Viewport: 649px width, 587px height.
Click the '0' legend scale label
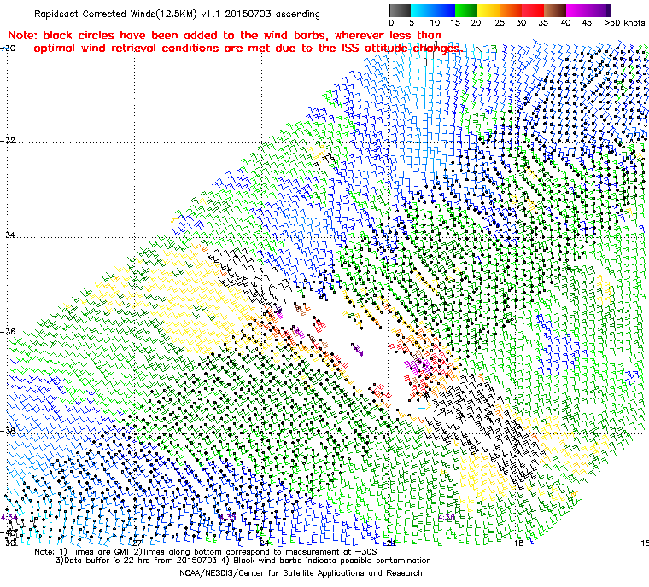coord(392,23)
